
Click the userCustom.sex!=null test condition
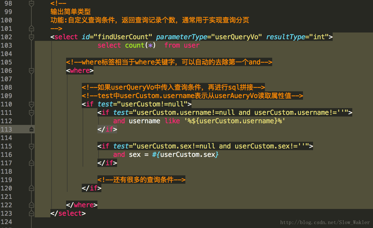pos(211,146)
